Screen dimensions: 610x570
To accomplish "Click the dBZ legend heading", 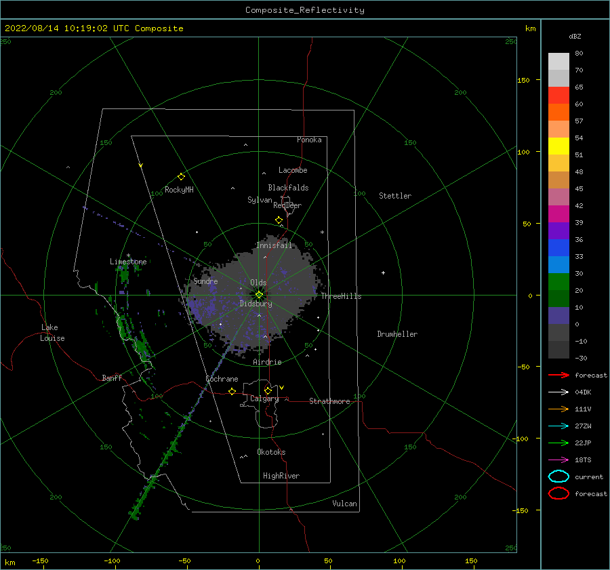I will [x=575, y=36].
